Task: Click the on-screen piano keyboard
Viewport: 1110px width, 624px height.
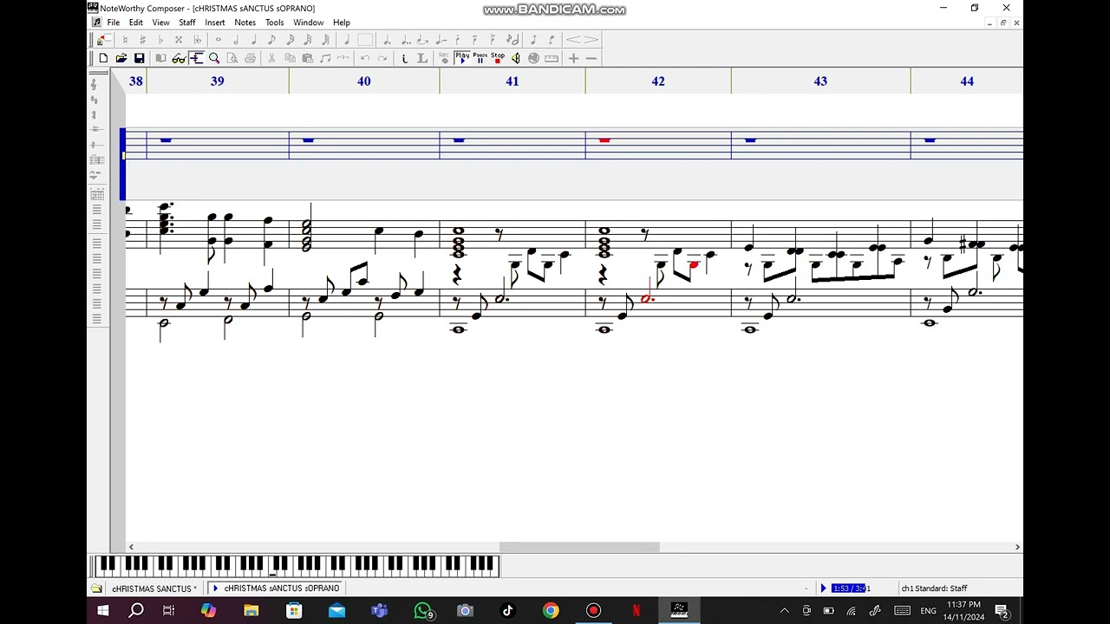Action: [x=296, y=566]
